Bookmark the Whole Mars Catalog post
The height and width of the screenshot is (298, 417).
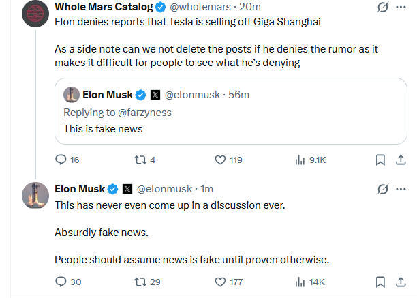pyautogui.click(x=380, y=160)
